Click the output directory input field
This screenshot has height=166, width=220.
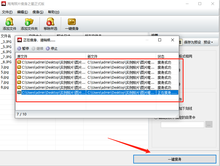pos(182,125)
